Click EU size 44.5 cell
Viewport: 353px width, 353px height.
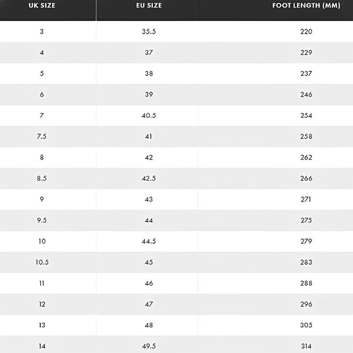tap(149, 241)
